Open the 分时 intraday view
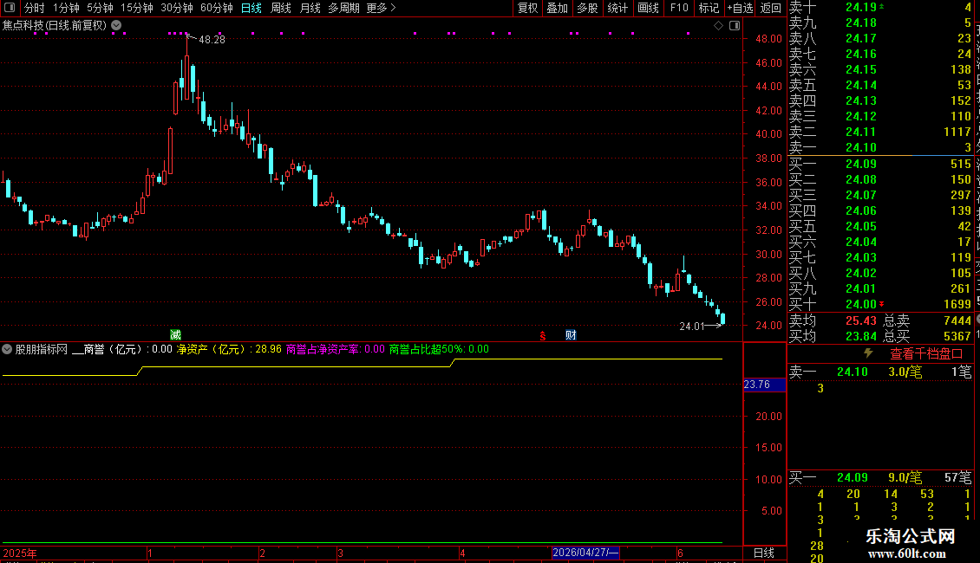Viewport: 980px width, 563px height. (x=34, y=8)
